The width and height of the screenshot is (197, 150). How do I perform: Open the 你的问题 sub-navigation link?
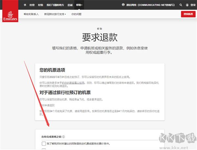point(77,14)
